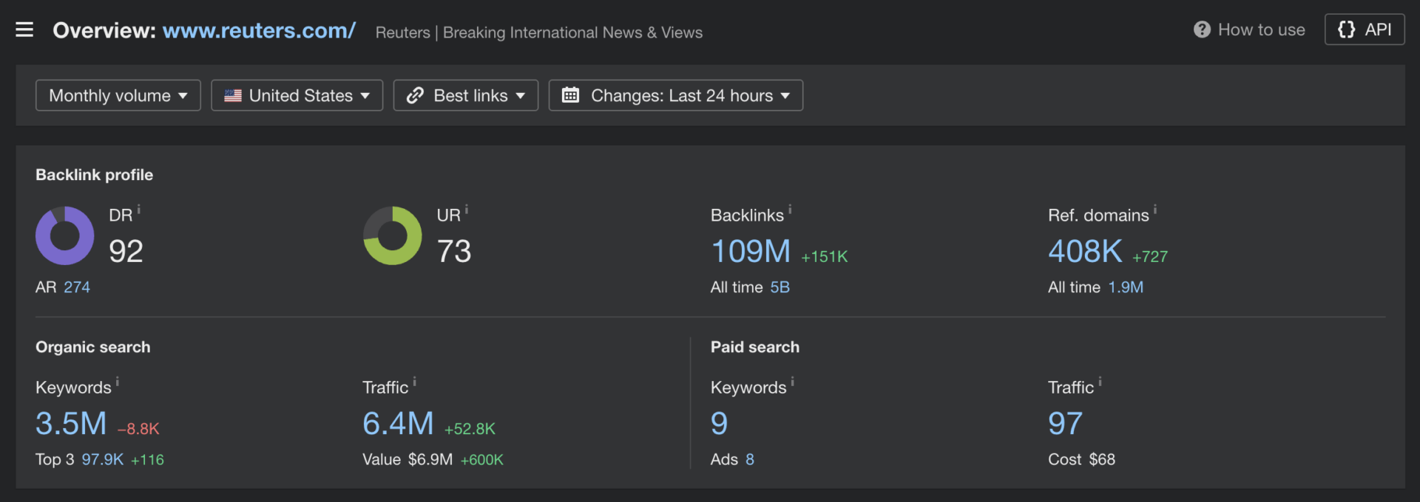Click the purple DR donut chart

pyautogui.click(x=65, y=235)
